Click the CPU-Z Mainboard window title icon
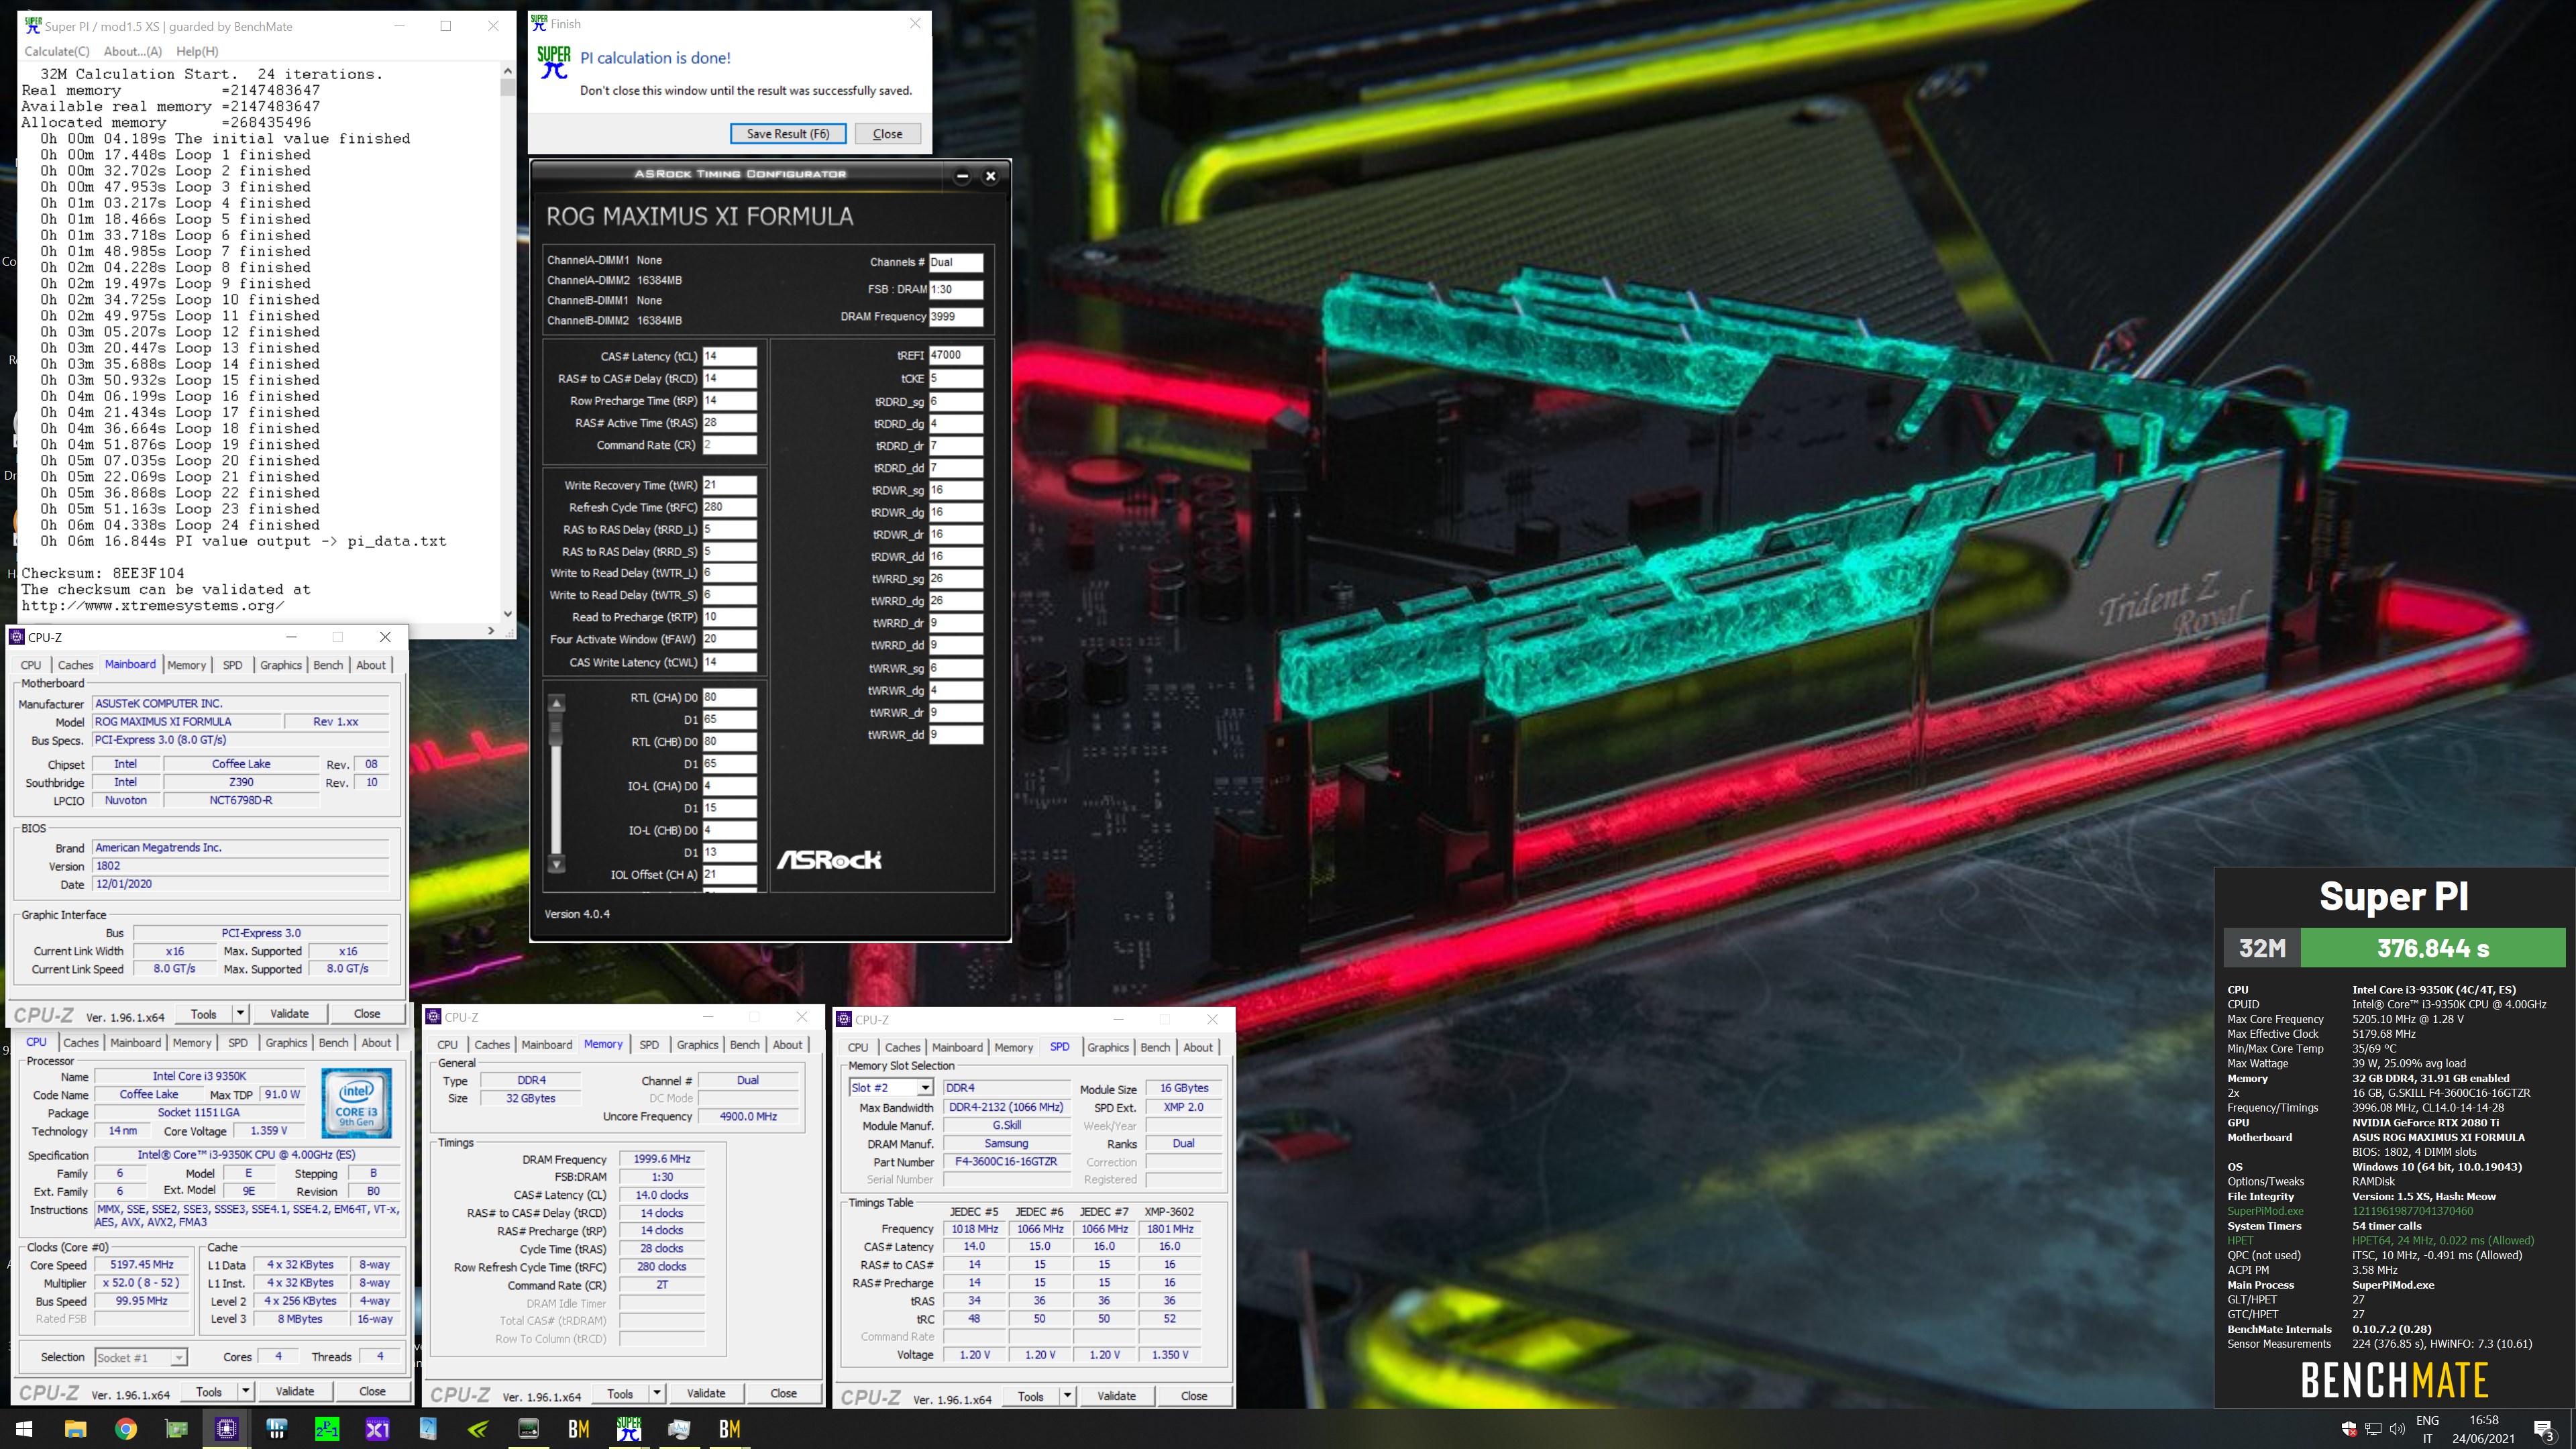Screen dimensions: 2576x1449 (x=17, y=637)
